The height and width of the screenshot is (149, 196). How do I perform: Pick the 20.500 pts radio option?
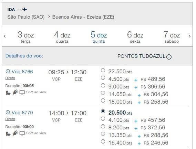(x=103, y=111)
